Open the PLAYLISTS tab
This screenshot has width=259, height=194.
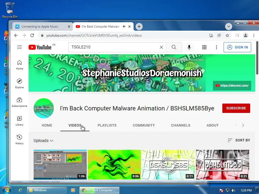point(107,125)
